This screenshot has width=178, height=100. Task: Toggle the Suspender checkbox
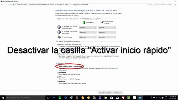tap(58, 72)
